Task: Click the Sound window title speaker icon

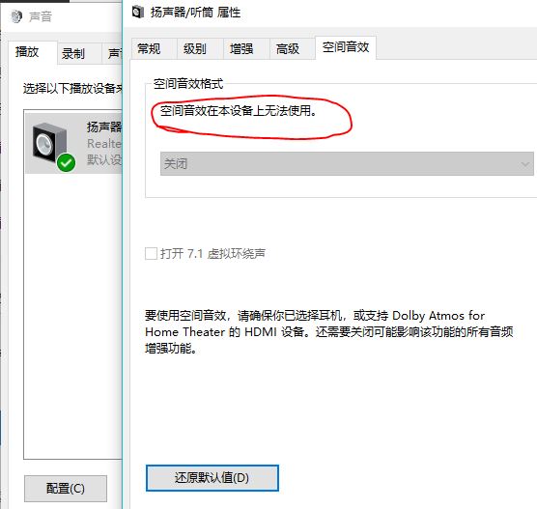Action: click(x=16, y=16)
